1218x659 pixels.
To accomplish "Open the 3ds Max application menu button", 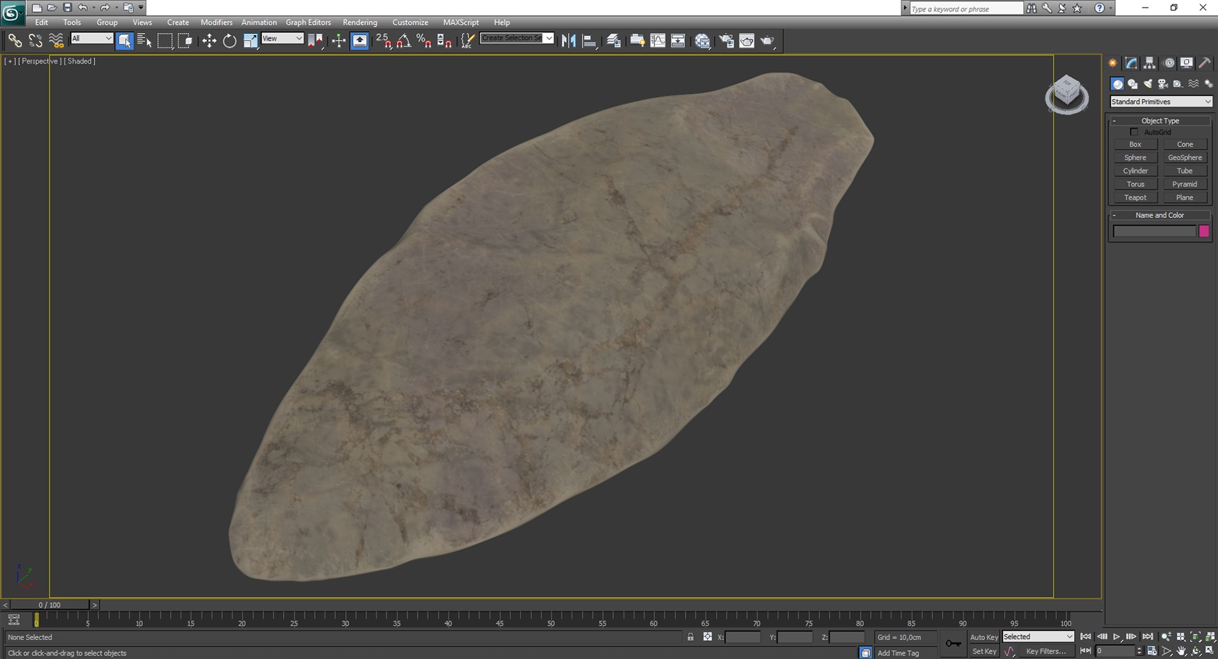I will click(12, 12).
